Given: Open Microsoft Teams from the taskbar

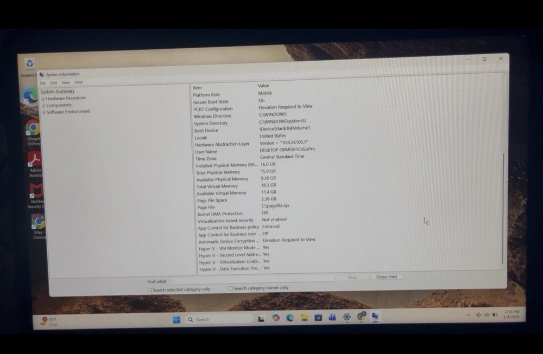Looking at the screenshot, I should (x=332, y=317).
